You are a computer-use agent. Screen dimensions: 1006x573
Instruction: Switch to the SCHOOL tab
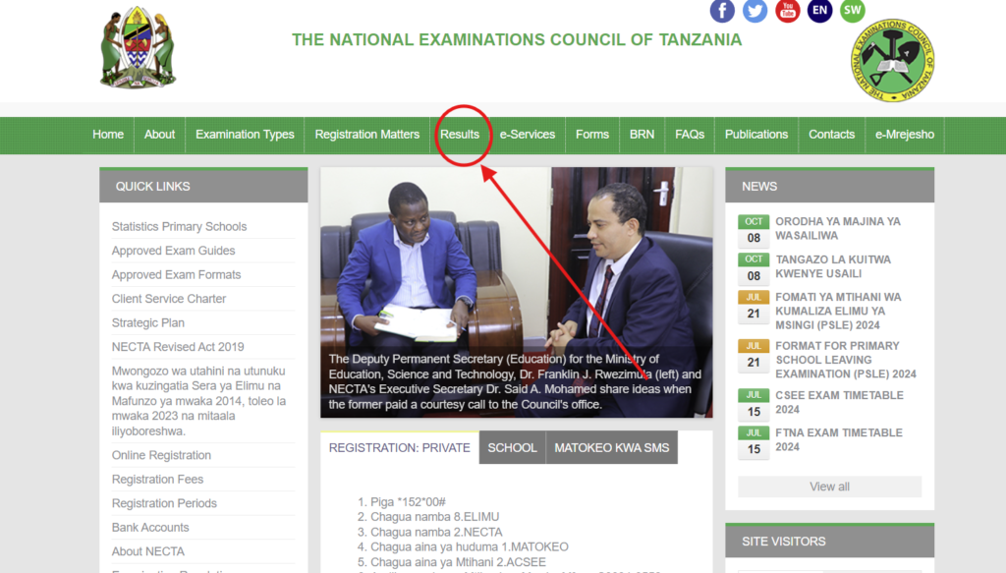point(512,448)
